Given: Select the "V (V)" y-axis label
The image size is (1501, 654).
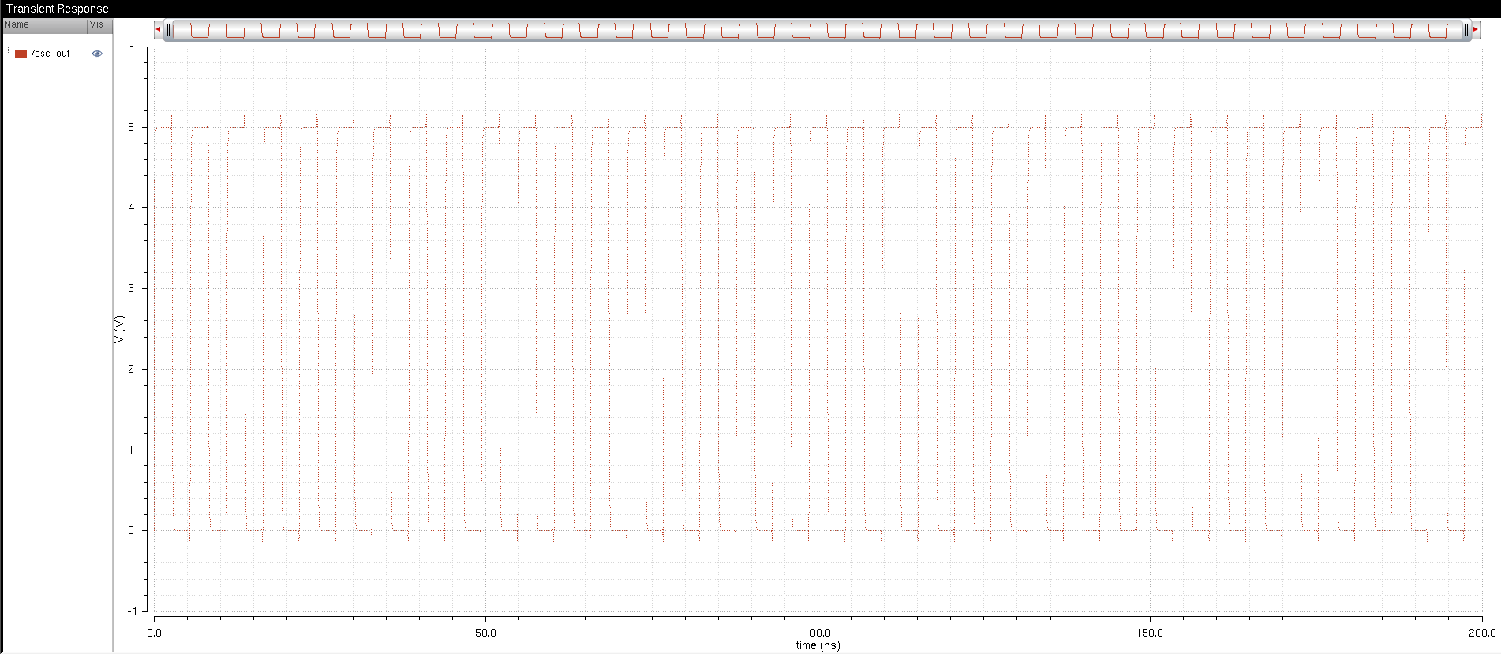Looking at the screenshot, I should tap(119, 329).
